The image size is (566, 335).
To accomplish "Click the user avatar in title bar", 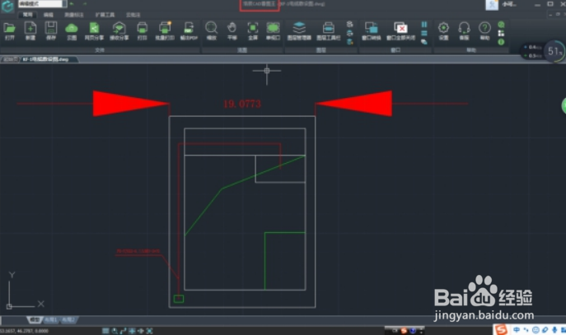I will pos(492,5).
